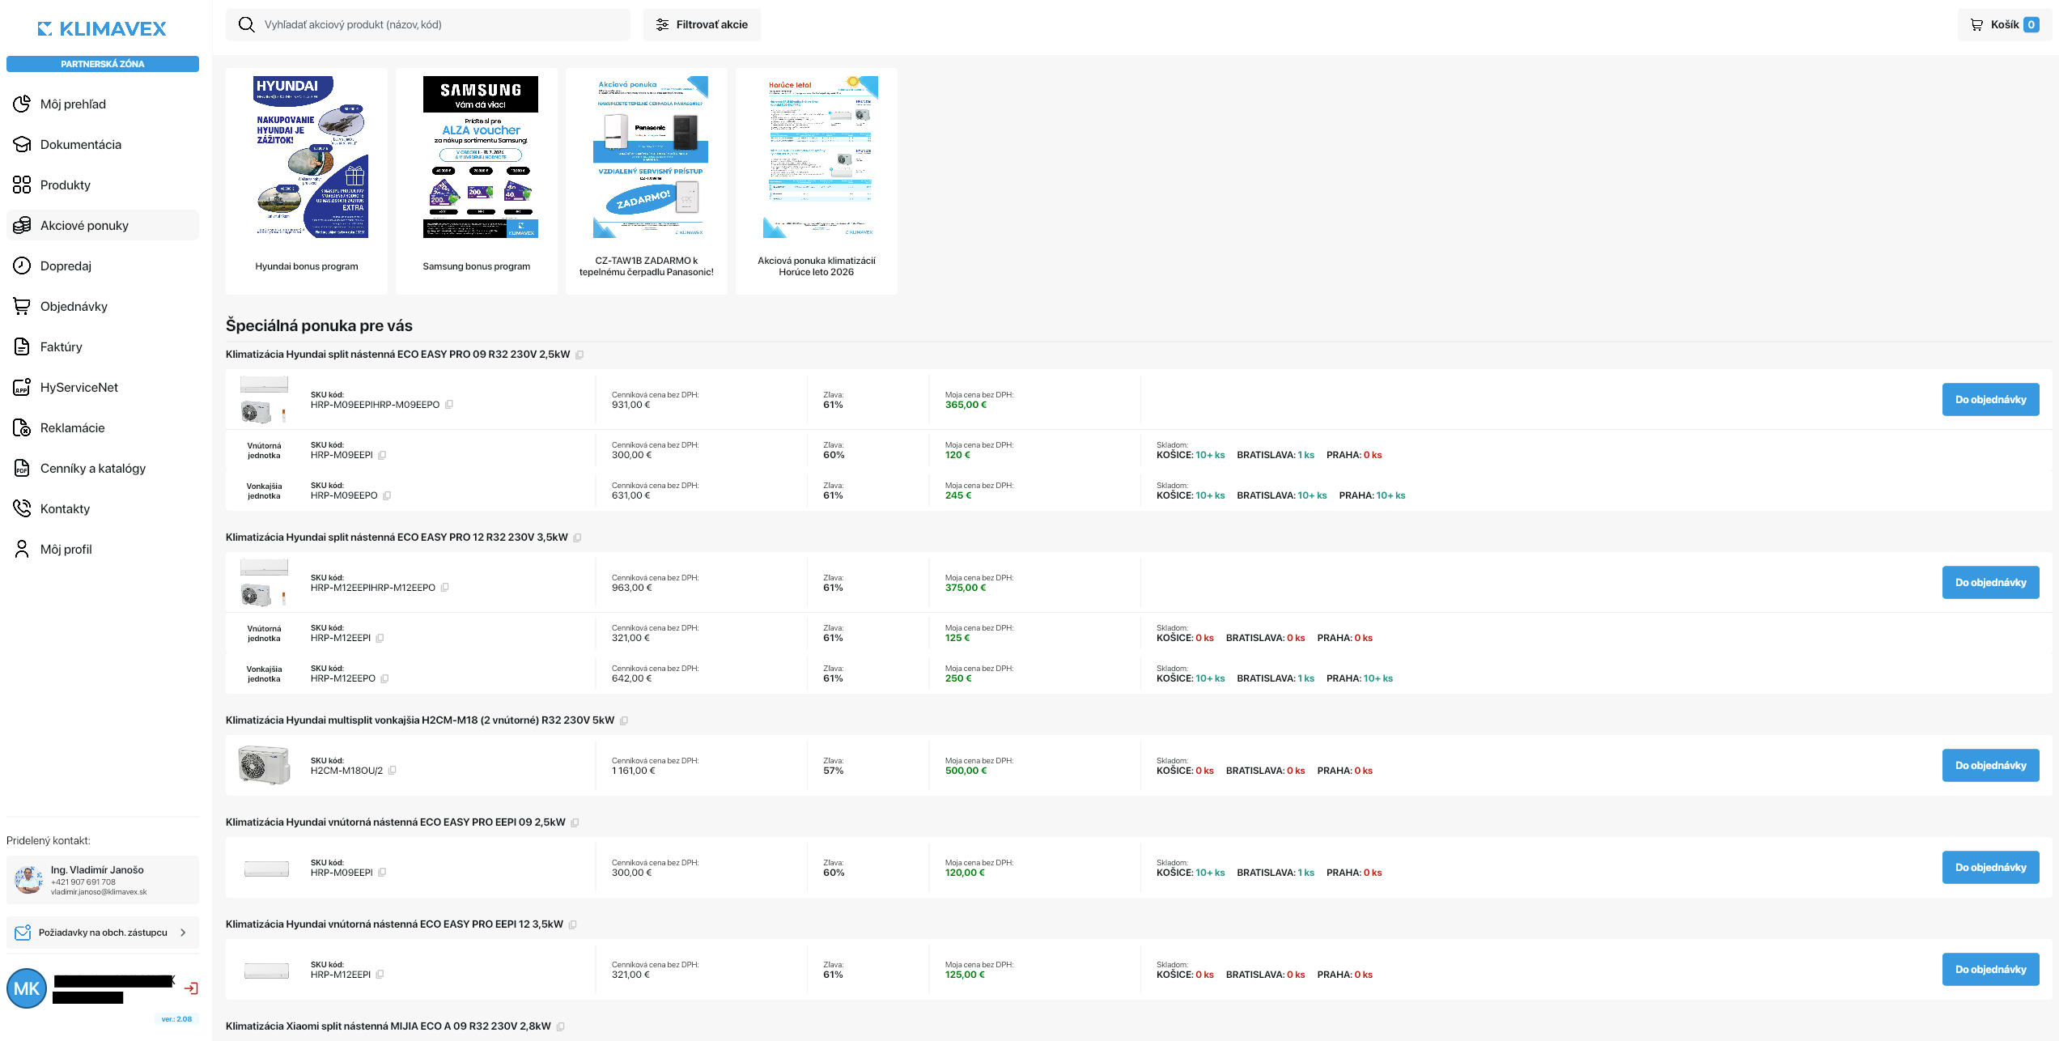Add EEPI 09 indoor unit to order
The width and height of the screenshot is (2059, 1041).
[x=1990, y=868]
